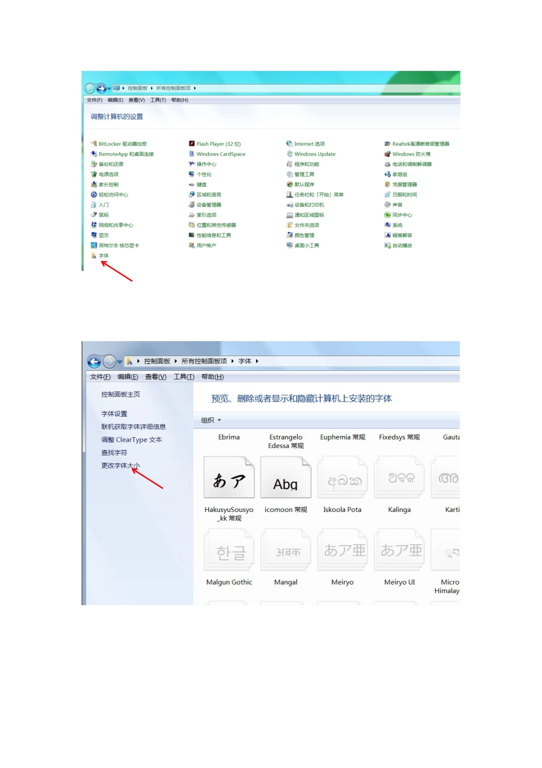Screen dimensions: 542x768
Task: Click the 轻松访问中心 icon
Action: (x=94, y=195)
